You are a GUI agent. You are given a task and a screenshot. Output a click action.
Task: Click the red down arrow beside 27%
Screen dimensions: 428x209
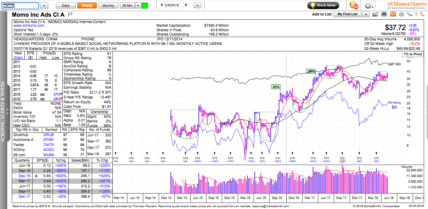tap(61, 94)
